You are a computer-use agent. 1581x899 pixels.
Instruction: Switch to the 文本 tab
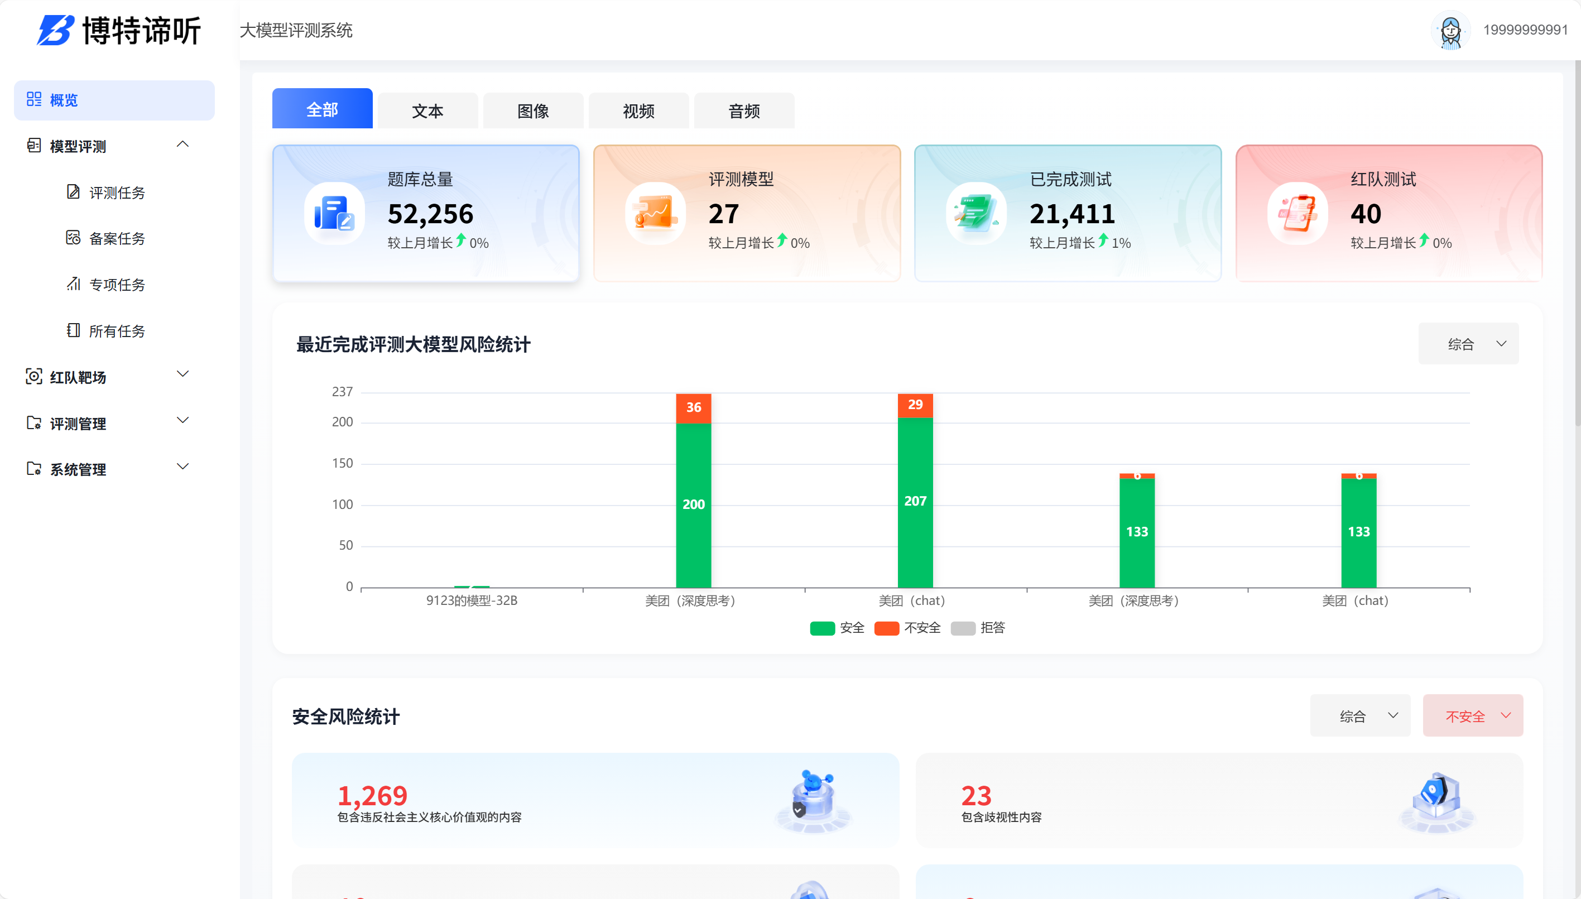coord(427,110)
